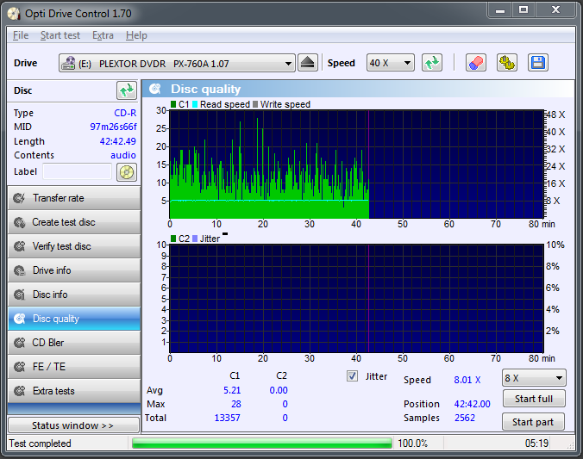This screenshot has width=583, height=459.
Task: Eject the disc with the eject icon
Action: click(x=308, y=62)
